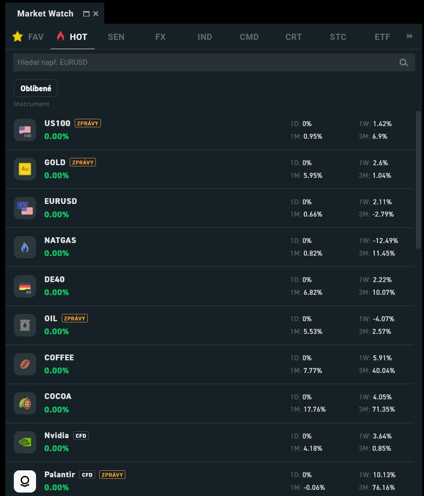Click the OIL barrel icon
Image resolution: width=424 pixels, height=496 pixels.
point(25,325)
